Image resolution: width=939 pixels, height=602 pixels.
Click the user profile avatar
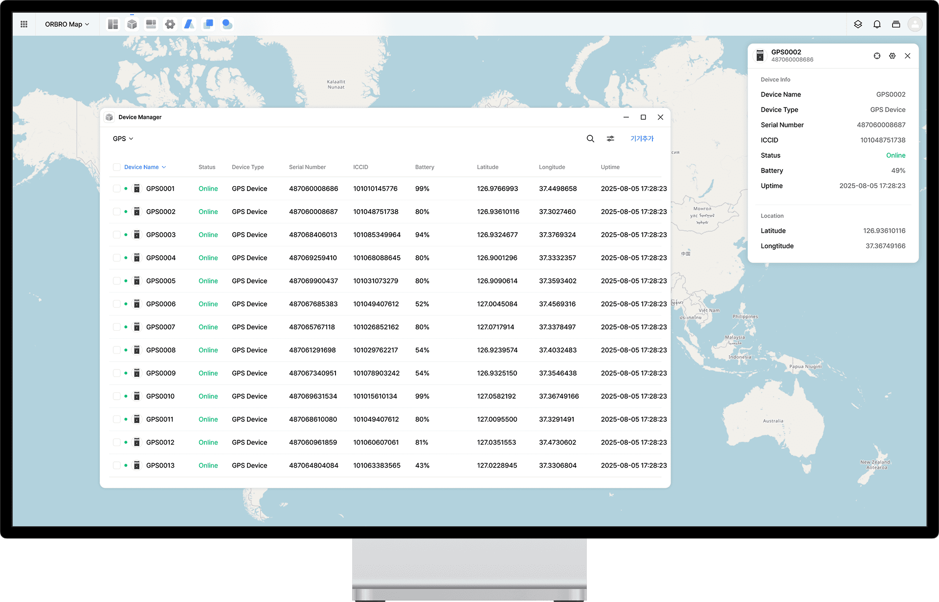coord(915,24)
